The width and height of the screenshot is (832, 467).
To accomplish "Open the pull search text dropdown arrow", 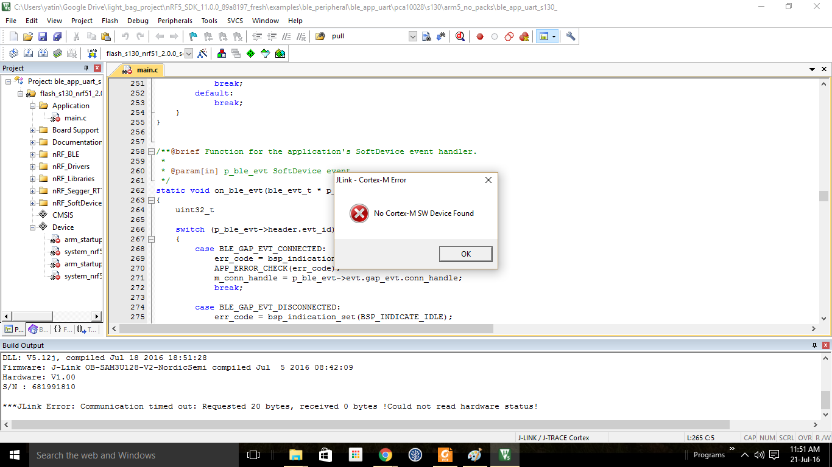I will 413,36.
